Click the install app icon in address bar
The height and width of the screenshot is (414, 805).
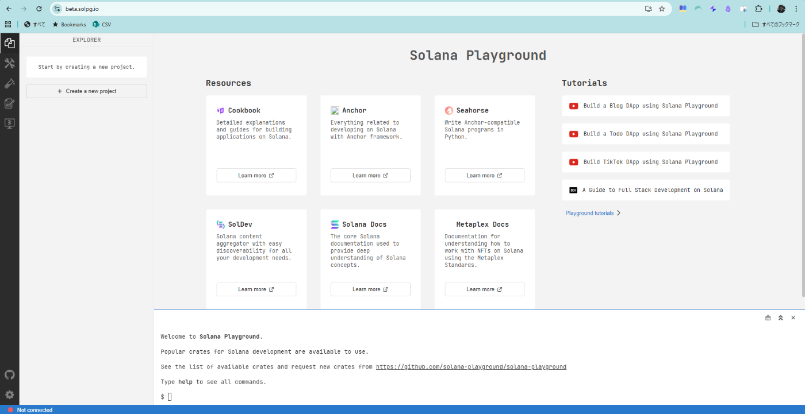point(649,9)
